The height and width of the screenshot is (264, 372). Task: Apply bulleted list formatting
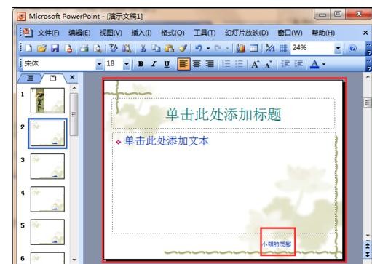click(240, 64)
